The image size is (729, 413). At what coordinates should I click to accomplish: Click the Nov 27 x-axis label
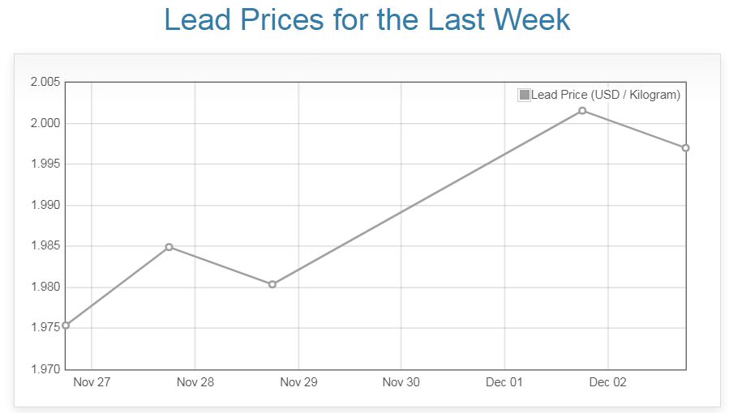tap(92, 383)
